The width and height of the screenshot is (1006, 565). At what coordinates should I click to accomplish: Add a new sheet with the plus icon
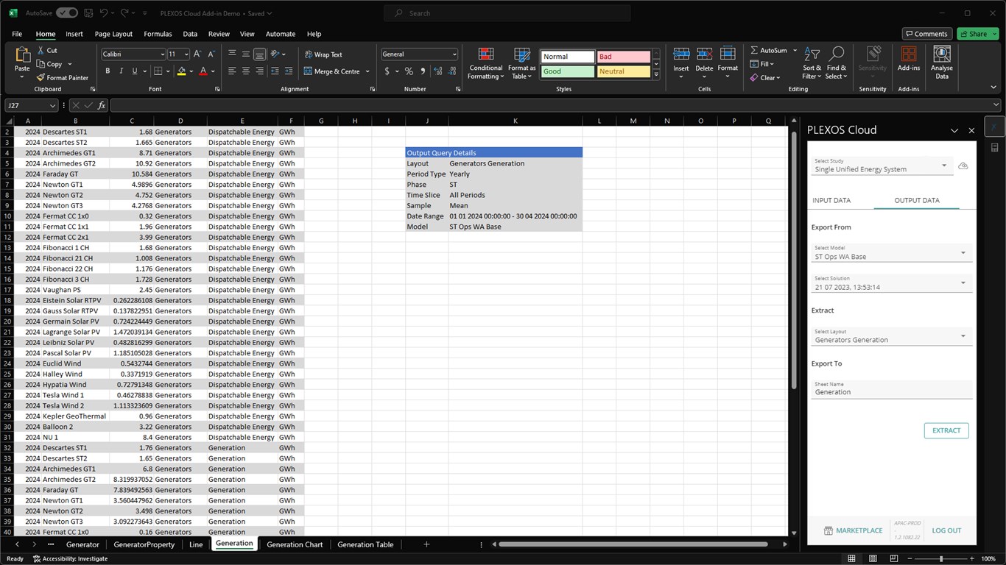(426, 544)
